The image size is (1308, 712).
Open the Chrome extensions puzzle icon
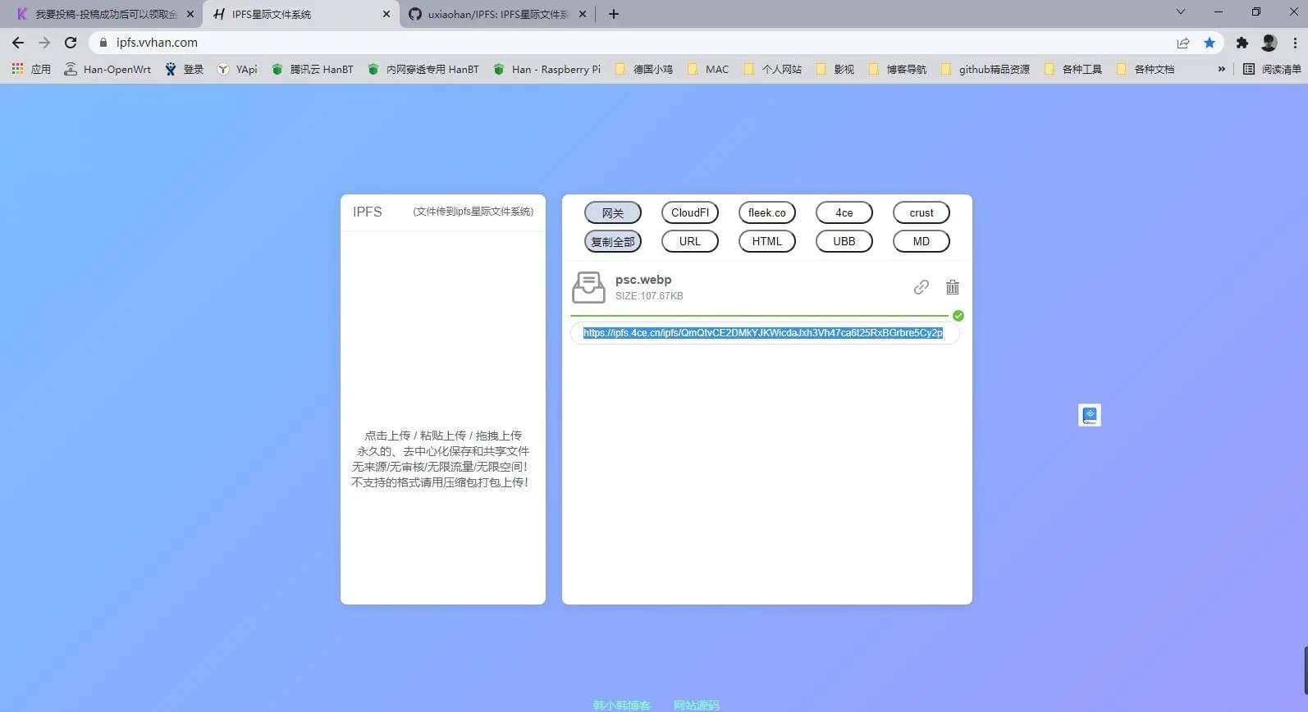click(1242, 43)
